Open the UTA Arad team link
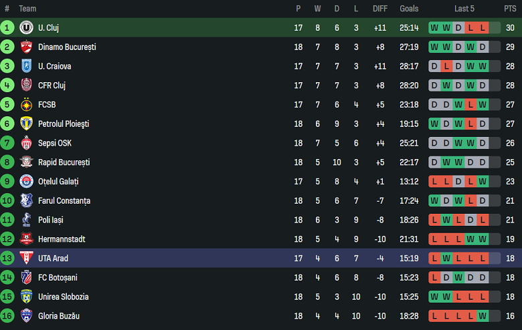Screen dimensions: 522x330 coord(53,258)
